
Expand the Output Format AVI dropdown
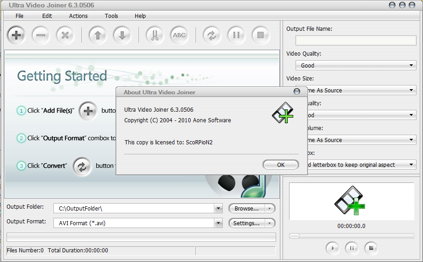point(218,223)
